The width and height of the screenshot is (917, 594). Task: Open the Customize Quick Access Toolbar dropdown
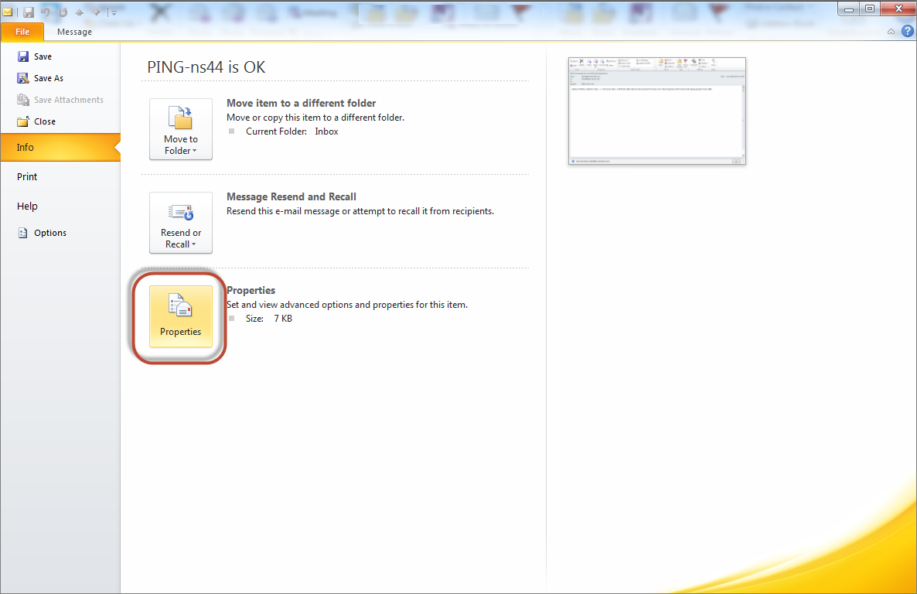point(112,12)
